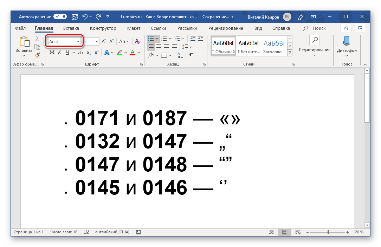Increase font size with A-up icon
The width and height of the screenshot is (381, 247).
104,41
